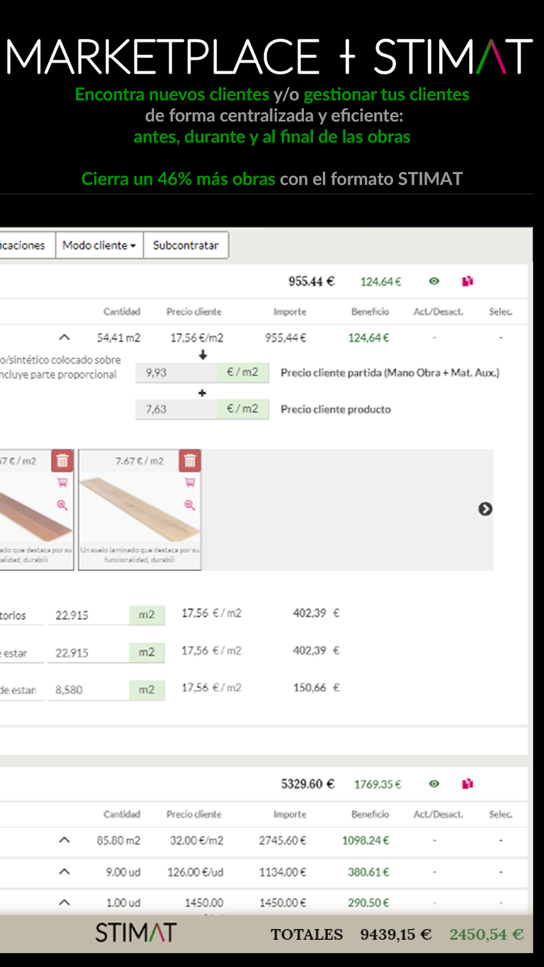Viewport: 544px width, 967px height.
Task: Select the laminate floor thumbnail at 7.67 €/m2
Action: pos(140,509)
